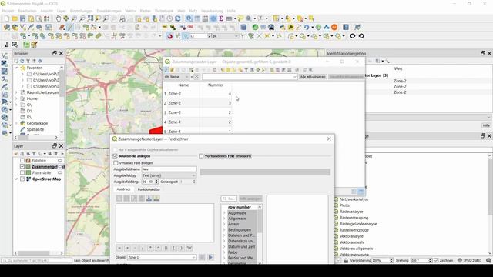Toggle the Zeichnen render checkbox
The height and width of the screenshot is (277, 493).
436,260
